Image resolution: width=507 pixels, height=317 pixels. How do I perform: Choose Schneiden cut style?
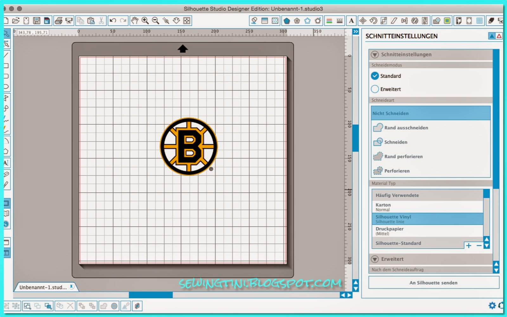[431, 142]
